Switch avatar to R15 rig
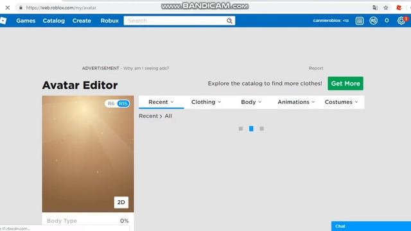Screen dimensions: 411x231 [x=123, y=103]
